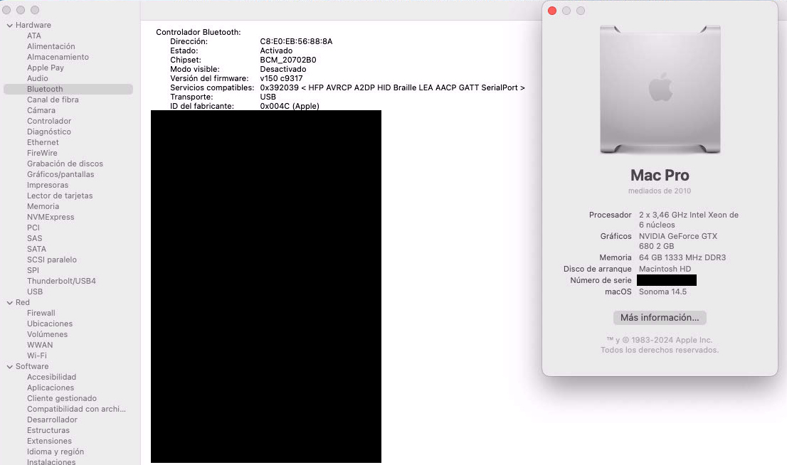Image resolution: width=787 pixels, height=465 pixels.
Task: Select Ethernet in the sidebar
Action: click(x=43, y=142)
